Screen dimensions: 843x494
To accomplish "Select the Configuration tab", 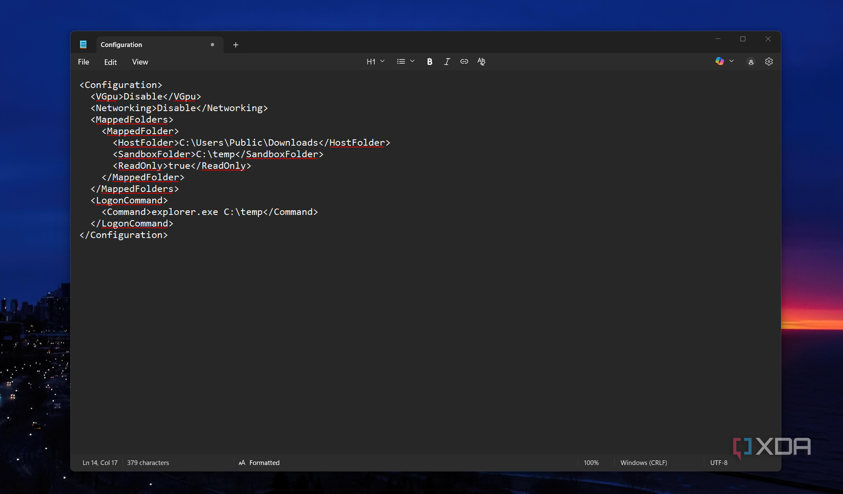I will (121, 44).
